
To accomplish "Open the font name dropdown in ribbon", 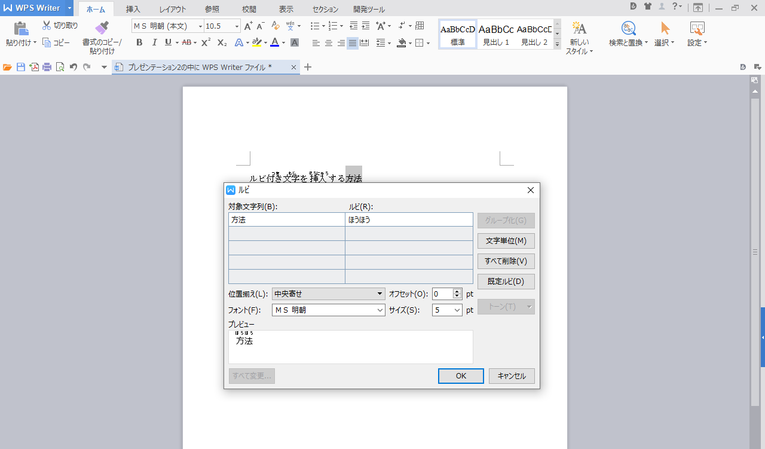I will pyautogui.click(x=199, y=26).
